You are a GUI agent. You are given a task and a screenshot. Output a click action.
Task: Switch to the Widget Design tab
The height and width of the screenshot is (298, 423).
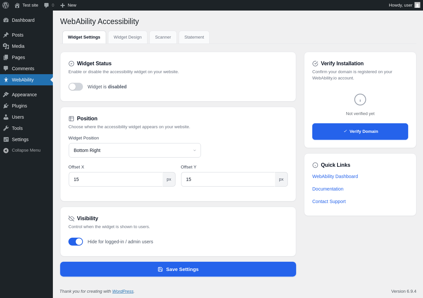pyautogui.click(x=128, y=37)
